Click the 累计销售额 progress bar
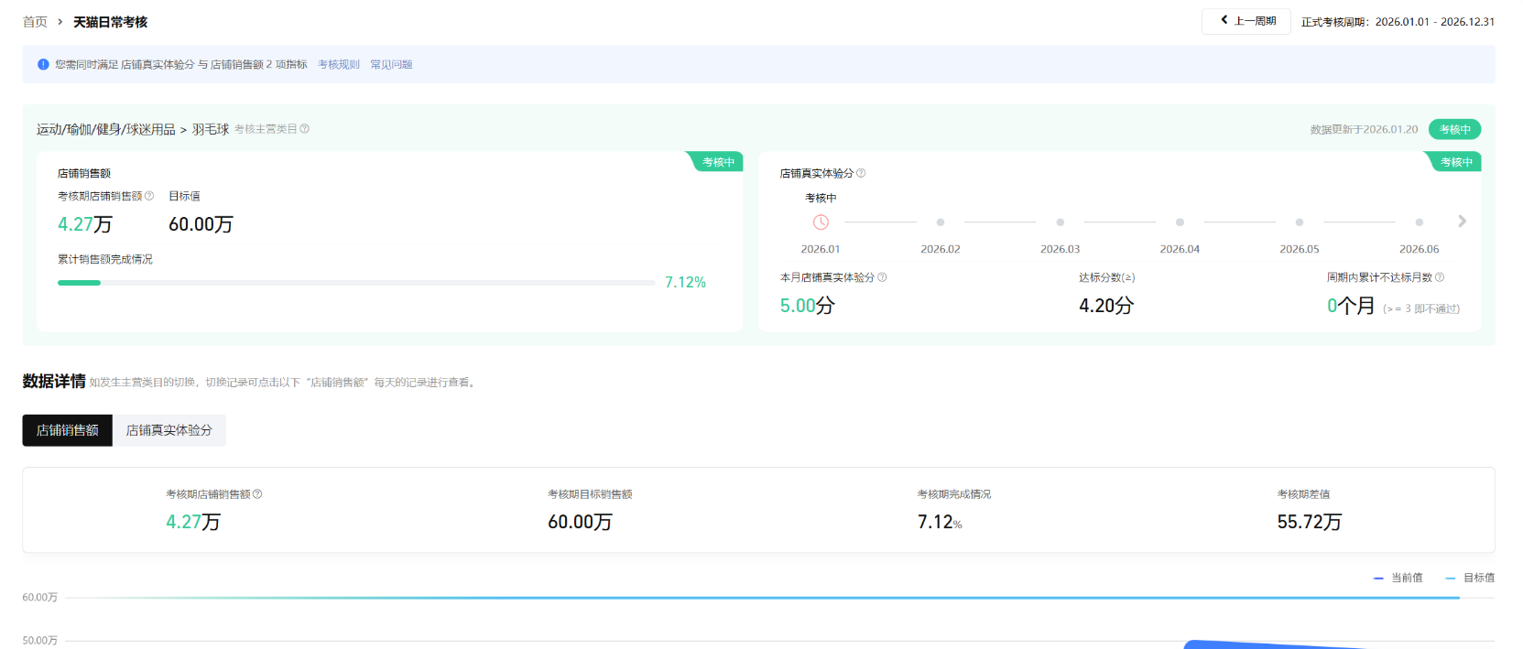The height and width of the screenshot is (649, 1523). pyautogui.click(x=355, y=283)
